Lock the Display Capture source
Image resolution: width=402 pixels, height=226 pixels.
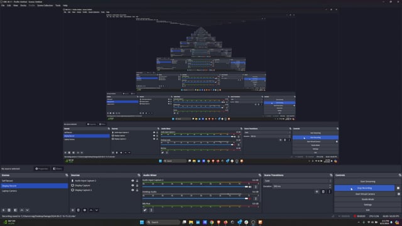[x=137, y=185]
